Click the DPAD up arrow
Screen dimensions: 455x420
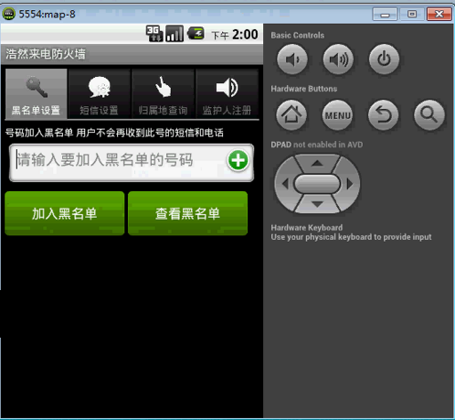tap(317, 163)
